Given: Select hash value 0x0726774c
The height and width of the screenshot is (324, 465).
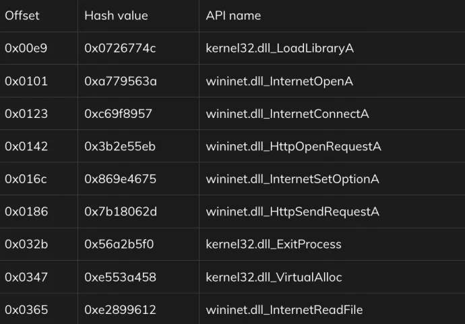Looking at the screenshot, I should (x=120, y=48).
